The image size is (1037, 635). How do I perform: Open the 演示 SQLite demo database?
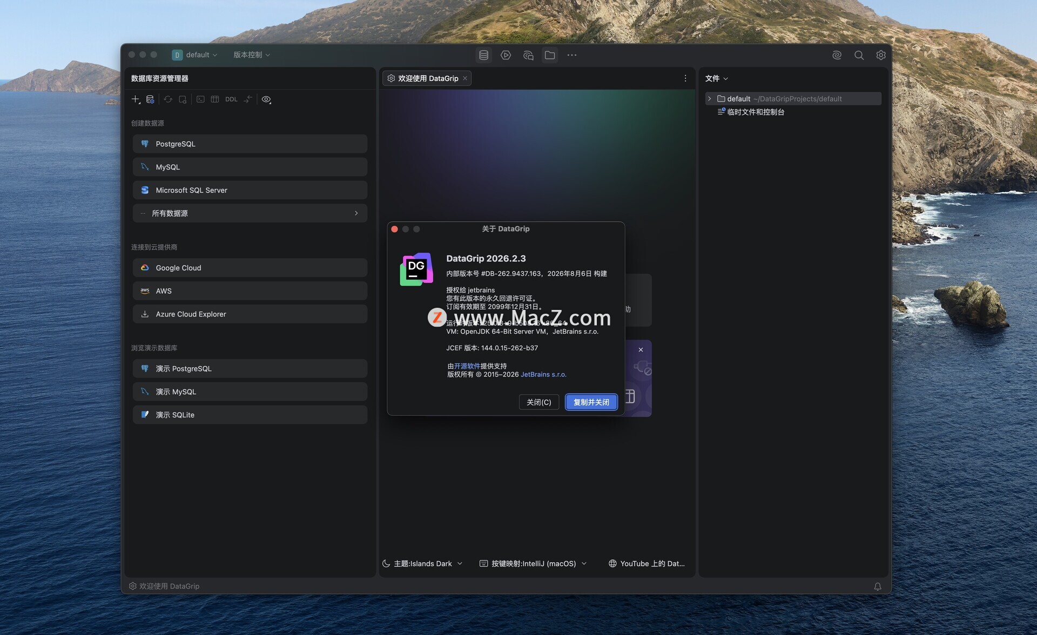(x=250, y=415)
